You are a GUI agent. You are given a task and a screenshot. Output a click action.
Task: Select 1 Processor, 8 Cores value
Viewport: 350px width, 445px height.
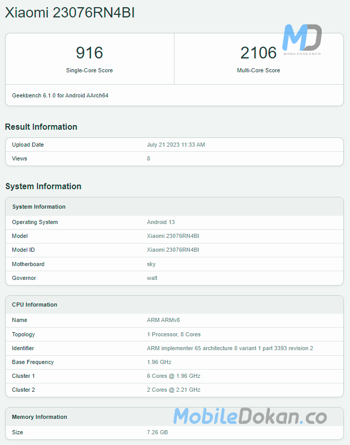(x=174, y=335)
